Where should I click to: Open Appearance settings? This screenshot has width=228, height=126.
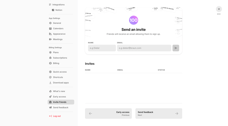(59, 34)
